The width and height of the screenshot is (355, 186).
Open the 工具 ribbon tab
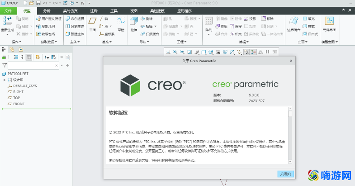coord(114,11)
